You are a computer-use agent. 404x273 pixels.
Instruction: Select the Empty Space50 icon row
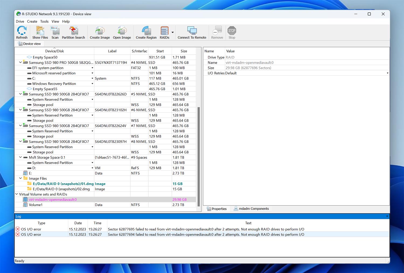click(x=29, y=57)
